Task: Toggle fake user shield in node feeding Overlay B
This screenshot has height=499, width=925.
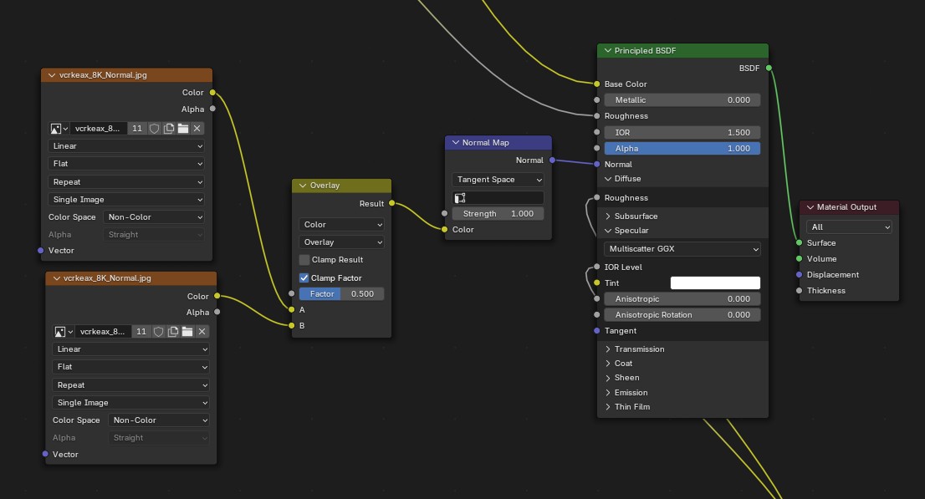Action: click(158, 332)
